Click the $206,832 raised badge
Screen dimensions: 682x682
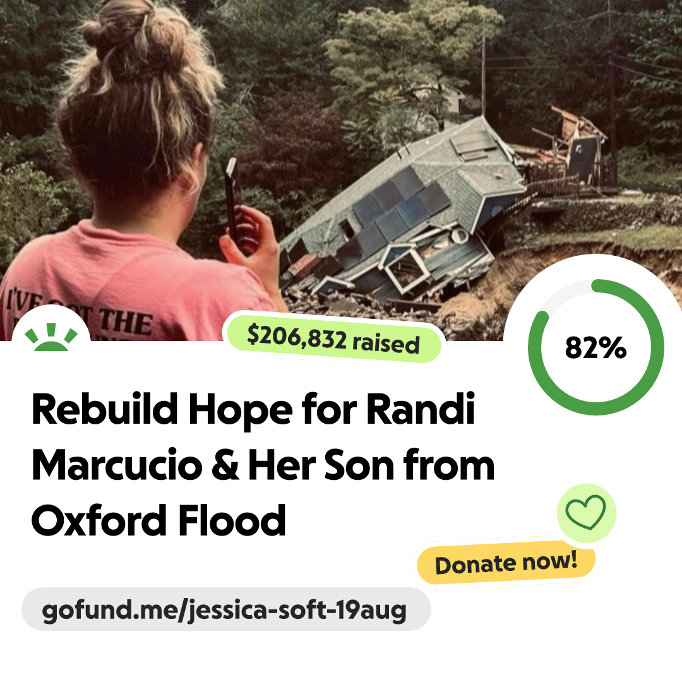point(333,339)
